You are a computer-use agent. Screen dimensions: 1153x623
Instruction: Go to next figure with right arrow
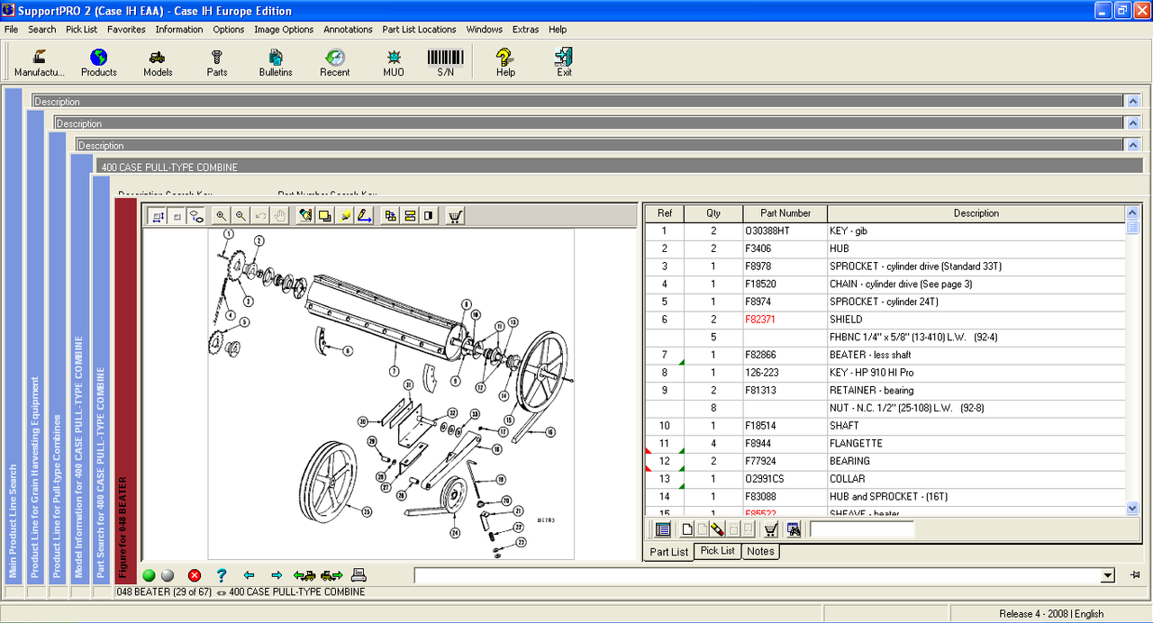[277, 575]
